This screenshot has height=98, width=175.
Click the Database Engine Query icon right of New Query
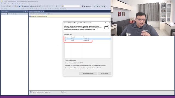point(31,6)
